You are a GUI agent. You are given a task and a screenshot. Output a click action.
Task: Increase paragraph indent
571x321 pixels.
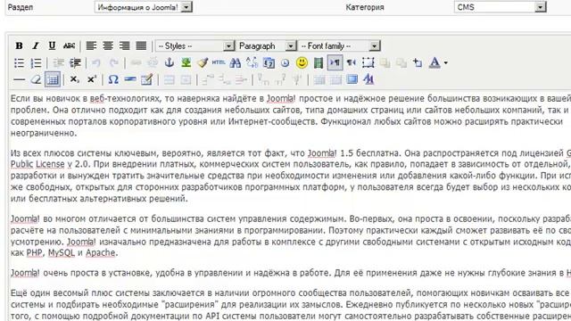[x=75, y=63]
